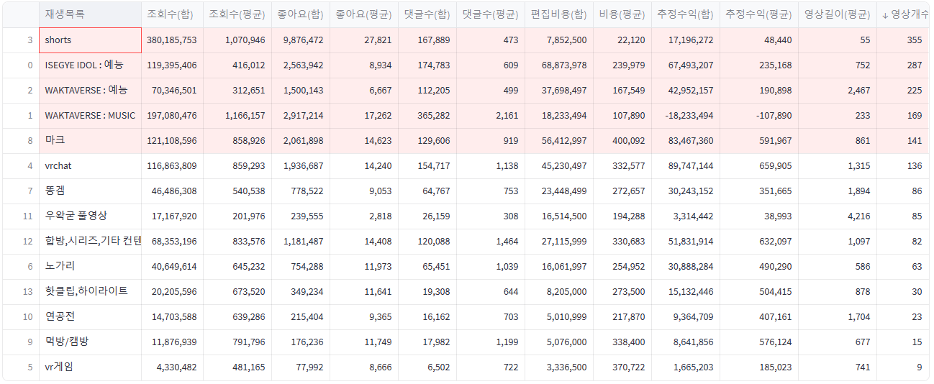Click the value 2,161 comments average
This screenshot has width=934, height=384.
490,116
